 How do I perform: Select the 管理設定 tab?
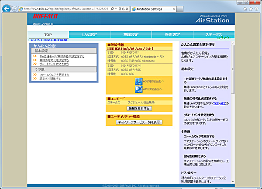172,34
